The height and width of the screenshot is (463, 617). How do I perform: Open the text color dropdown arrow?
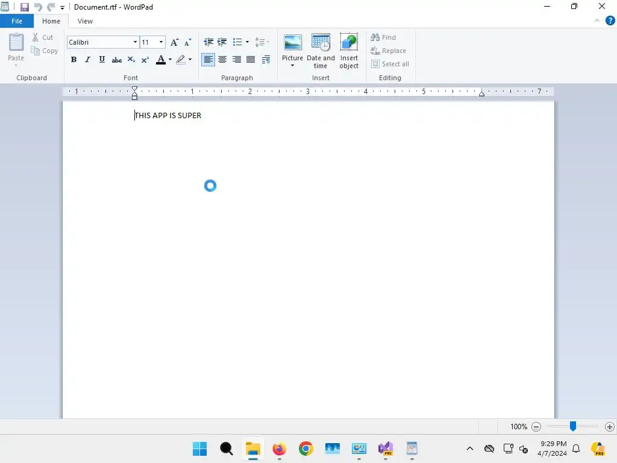click(x=170, y=60)
